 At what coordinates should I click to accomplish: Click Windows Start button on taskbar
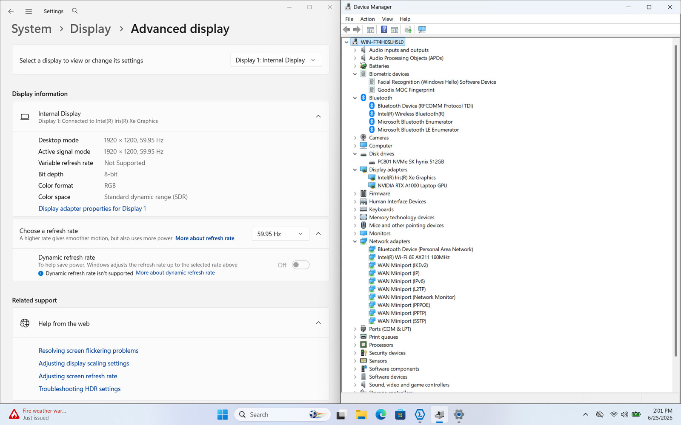point(223,414)
